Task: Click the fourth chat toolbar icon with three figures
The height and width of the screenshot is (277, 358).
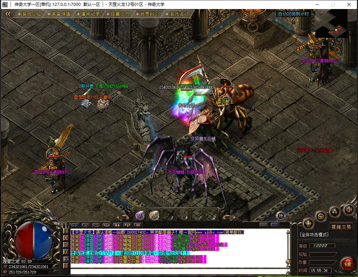Action: [x=107, y=225]
